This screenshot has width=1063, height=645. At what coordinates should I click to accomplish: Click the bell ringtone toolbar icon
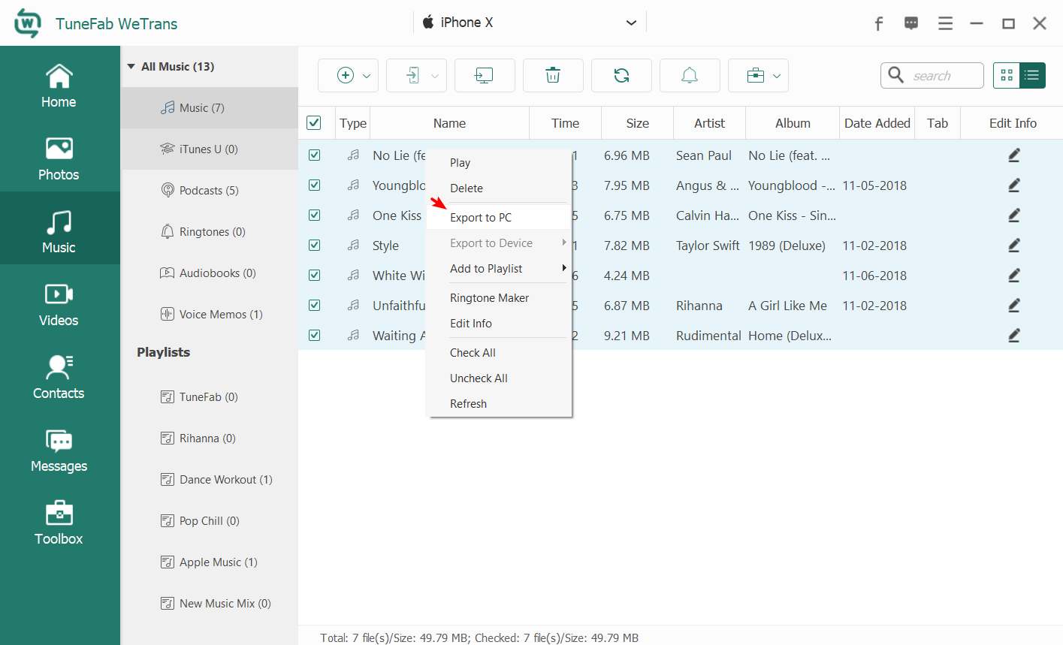(690, 75)
